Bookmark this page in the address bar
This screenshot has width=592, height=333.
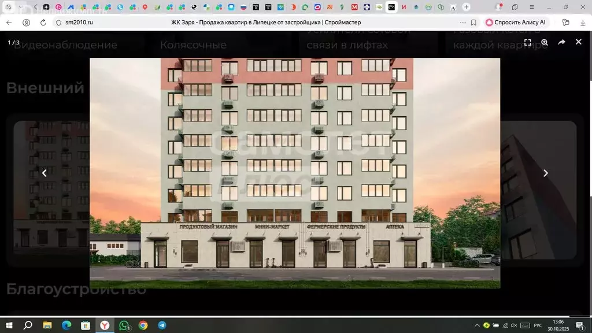(x=473, y=22)
